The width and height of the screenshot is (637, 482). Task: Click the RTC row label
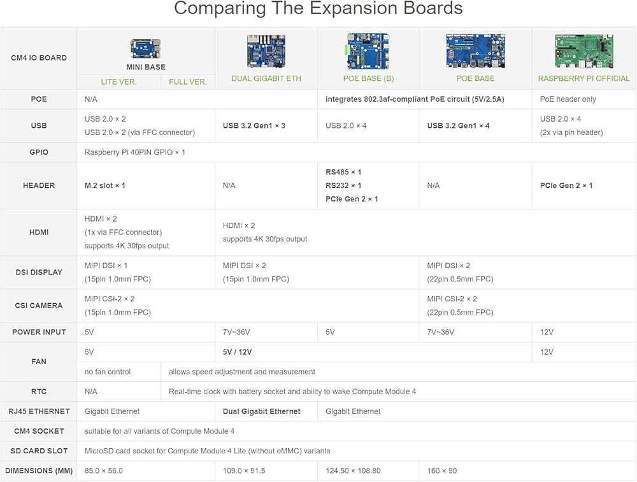click(39, 392)
